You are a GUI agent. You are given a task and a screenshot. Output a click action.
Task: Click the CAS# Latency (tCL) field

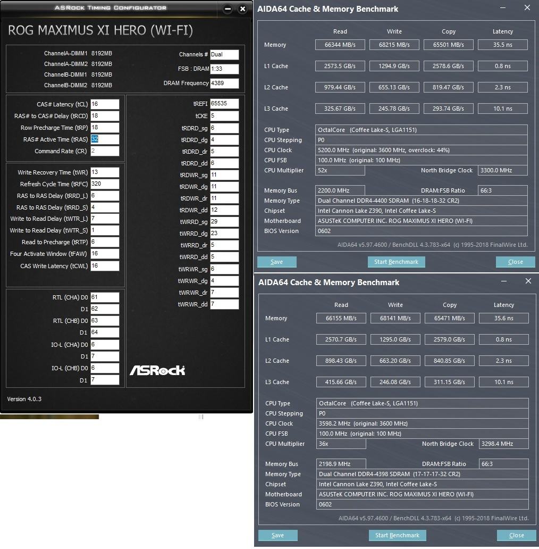[x=105, y=104]
